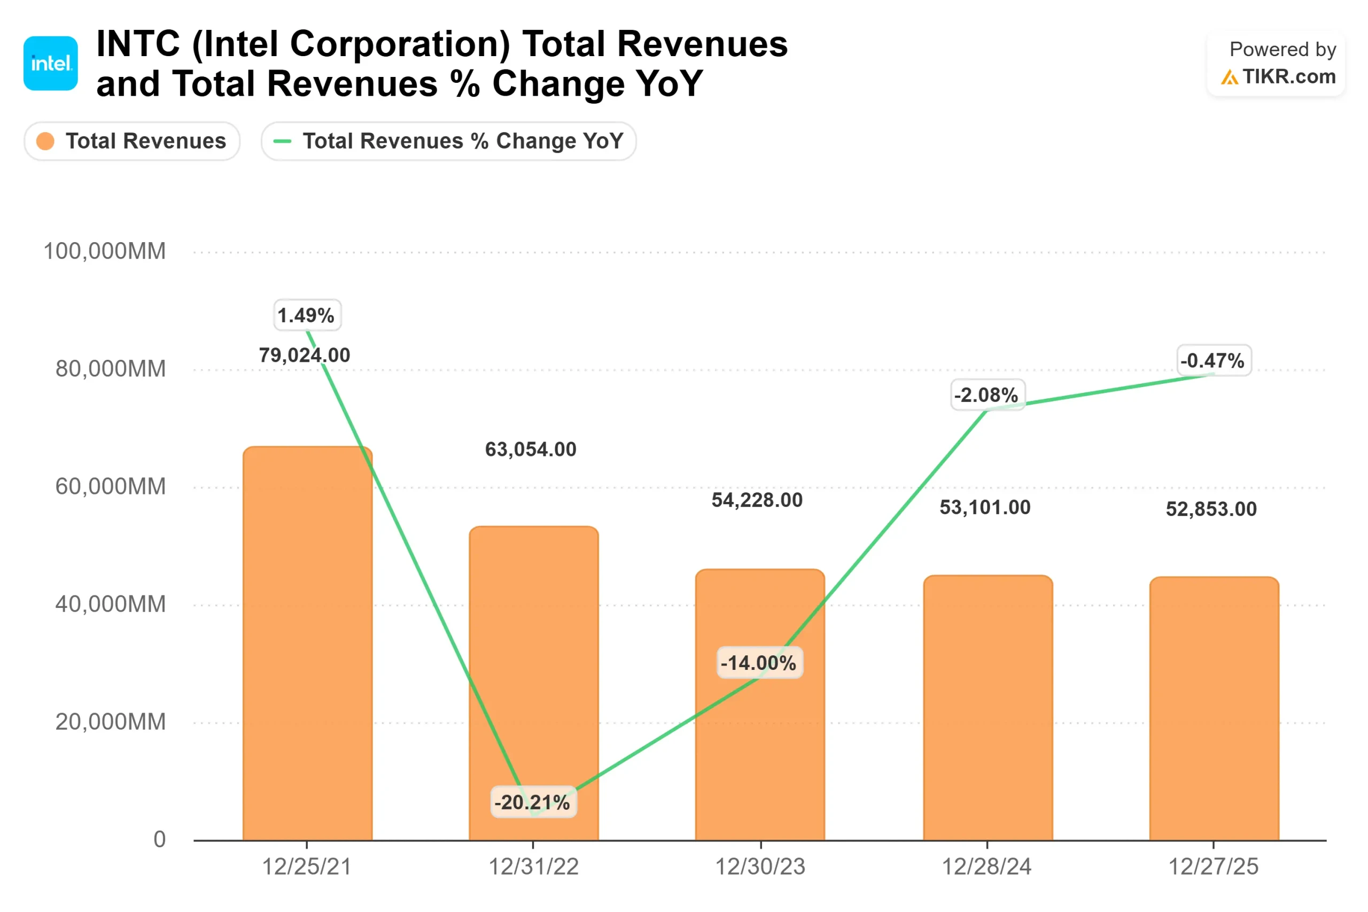Click the -2.08% data point label
This screenshot has height=912, width=1368.
click(x=987, y=395)
